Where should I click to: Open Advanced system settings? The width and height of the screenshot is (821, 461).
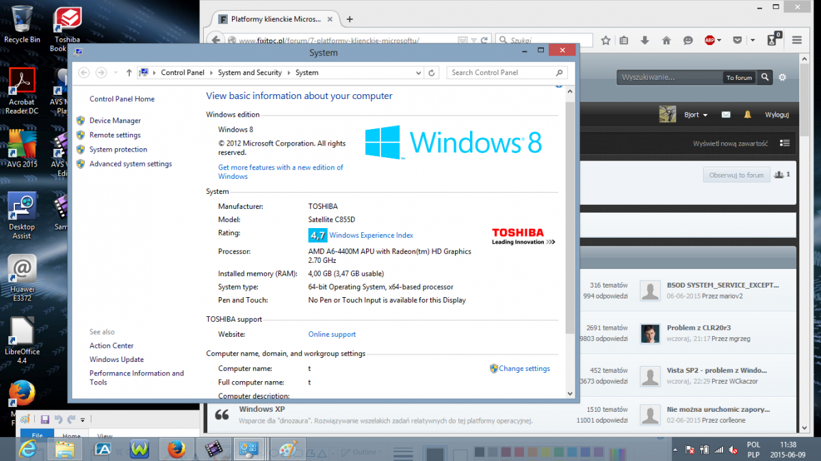pos(131,164)
